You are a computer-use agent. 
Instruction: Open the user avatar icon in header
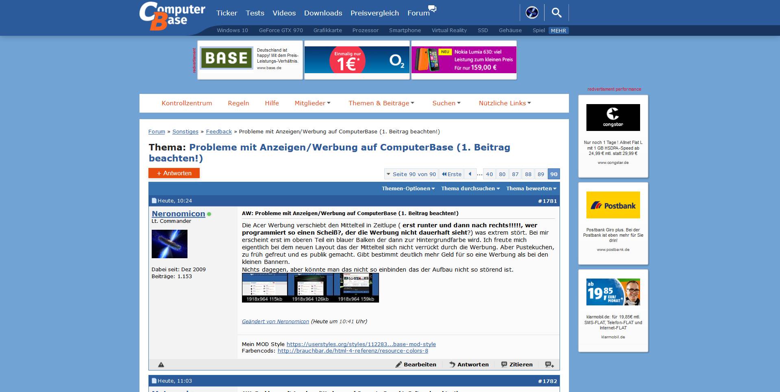[x=532, y=13]
